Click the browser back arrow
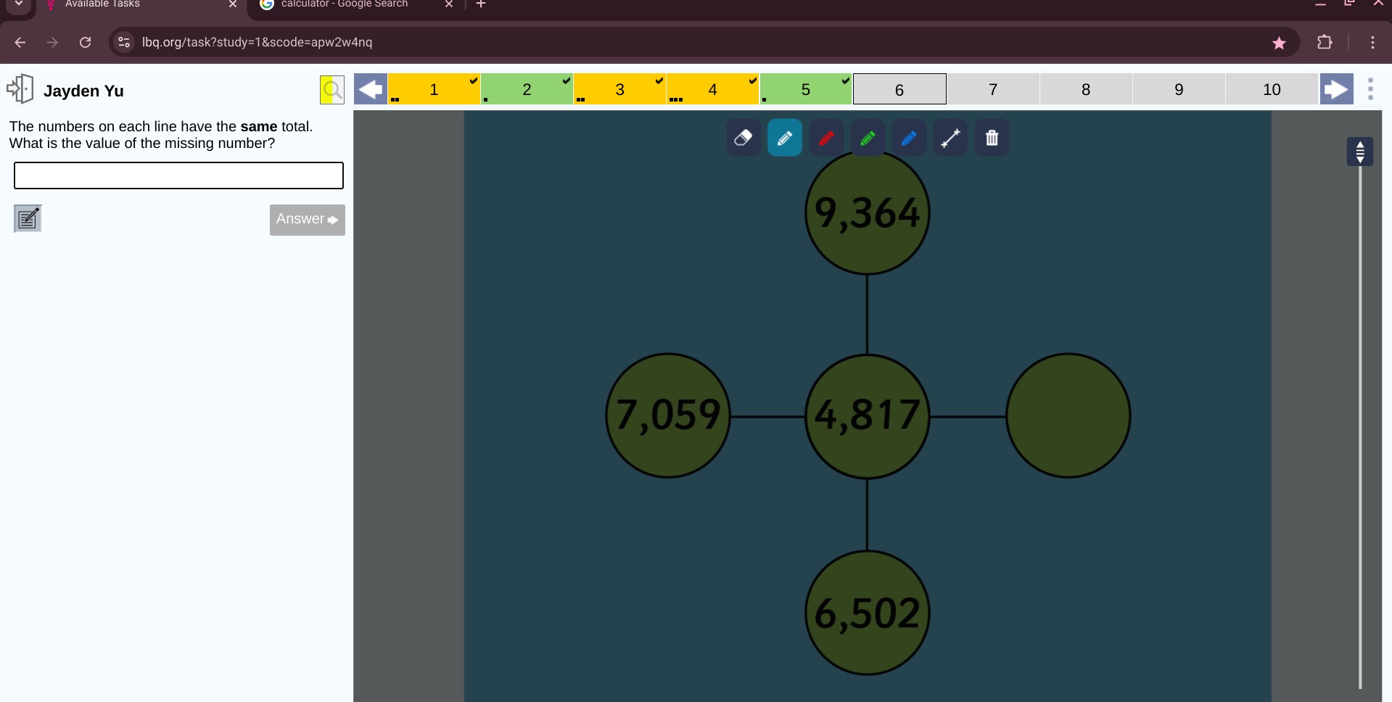The image size is (1392, 702). point(20,42)
